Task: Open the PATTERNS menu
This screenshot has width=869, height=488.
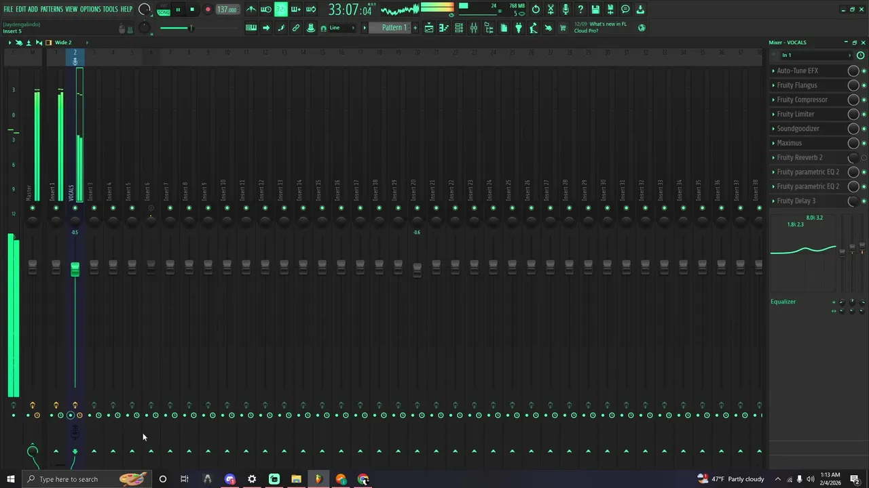Action: [x=52, y=9]
